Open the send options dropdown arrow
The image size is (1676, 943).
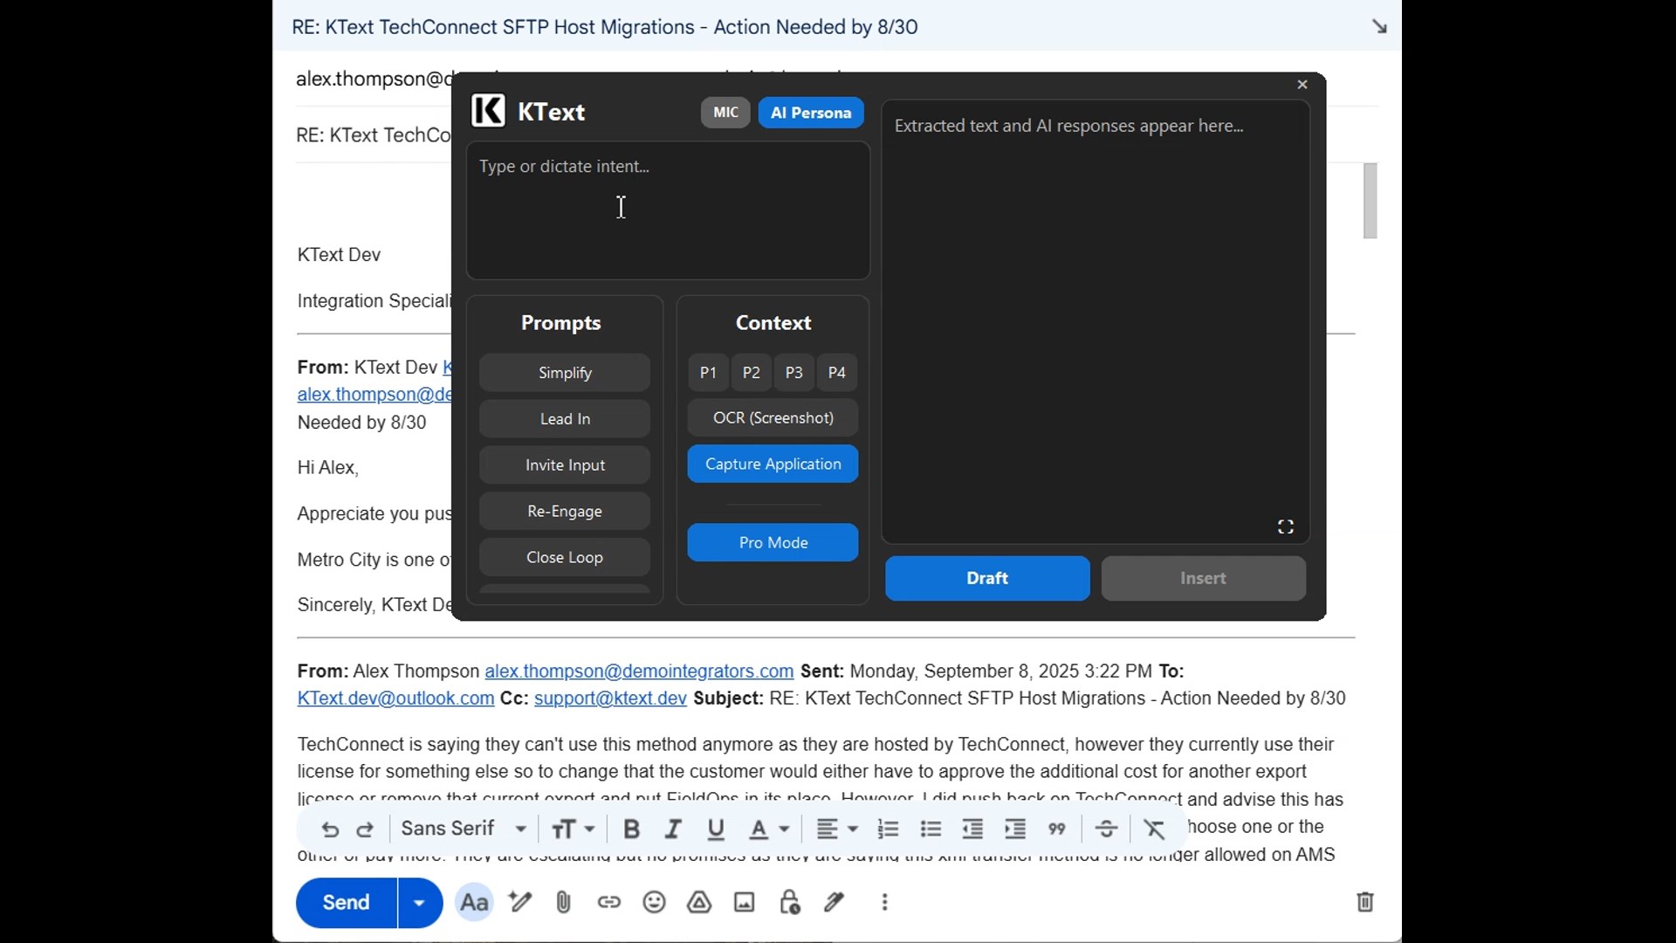tap(420, 902)
